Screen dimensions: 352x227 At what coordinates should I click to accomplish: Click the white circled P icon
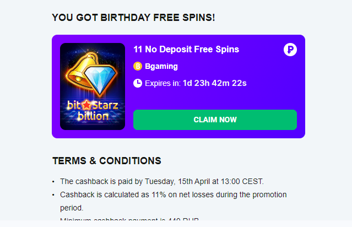[x=290, y=50]
